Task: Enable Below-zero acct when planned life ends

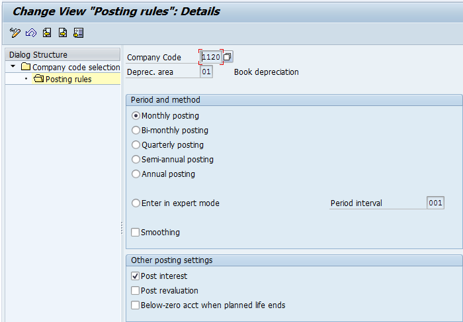Action: click(x=135, y=305)
